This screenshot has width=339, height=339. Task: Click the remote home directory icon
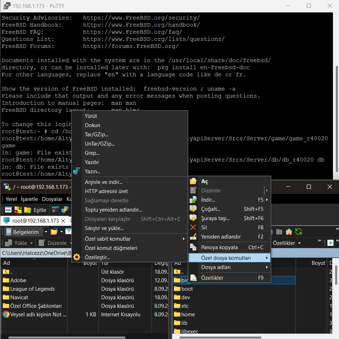click(x=289, y=232)
